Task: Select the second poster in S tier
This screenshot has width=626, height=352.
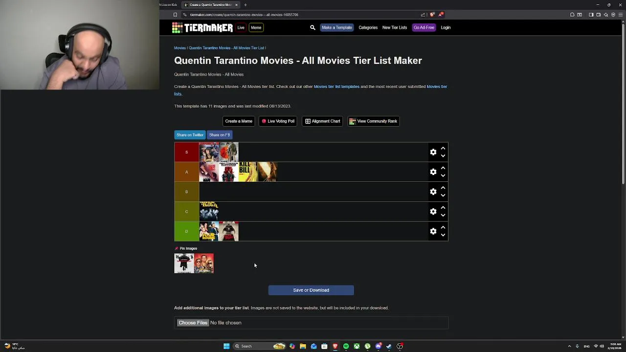Action: tap(229, 152)
